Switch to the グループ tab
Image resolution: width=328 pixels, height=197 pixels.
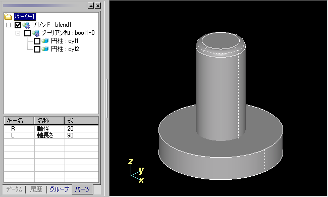click(59, 189)
